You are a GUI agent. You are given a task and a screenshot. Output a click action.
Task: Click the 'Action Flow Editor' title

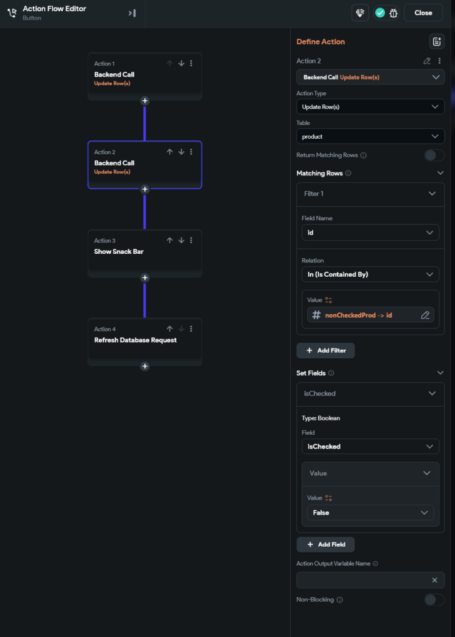55,9
